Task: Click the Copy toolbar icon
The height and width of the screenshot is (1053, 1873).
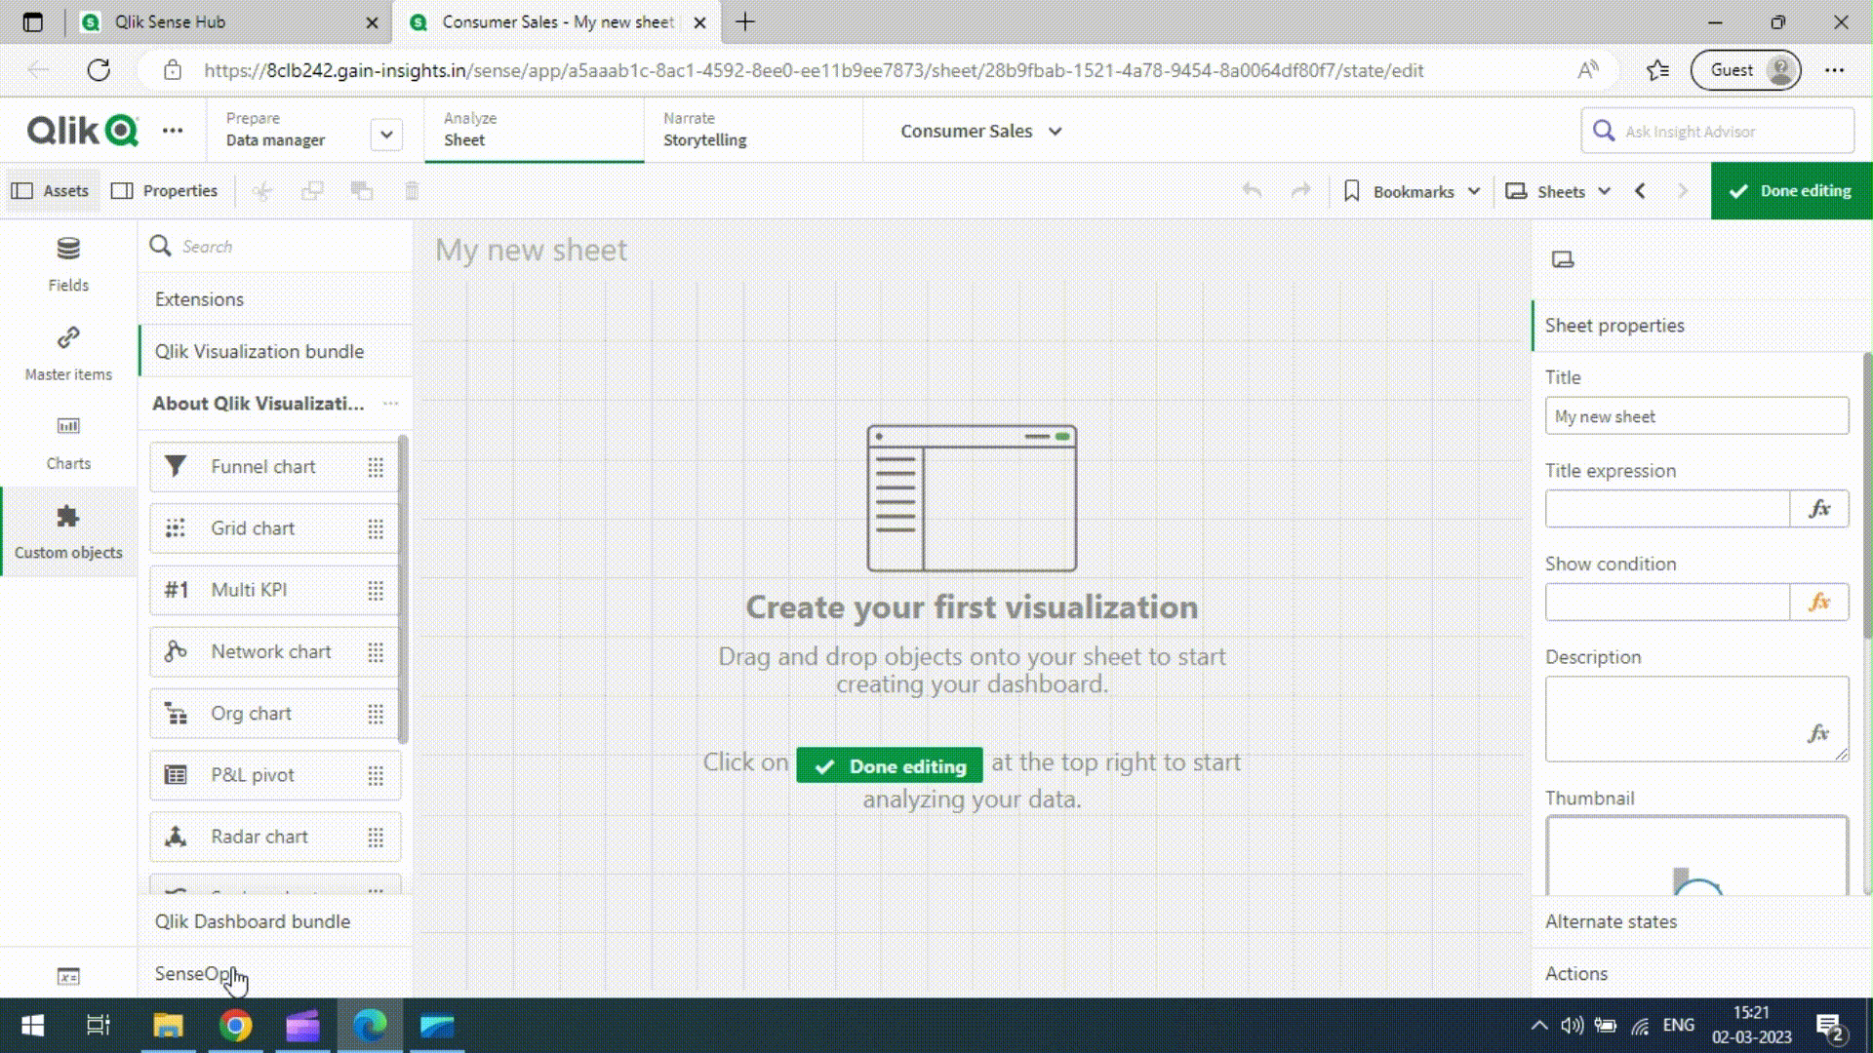Action: pos(312,191)
